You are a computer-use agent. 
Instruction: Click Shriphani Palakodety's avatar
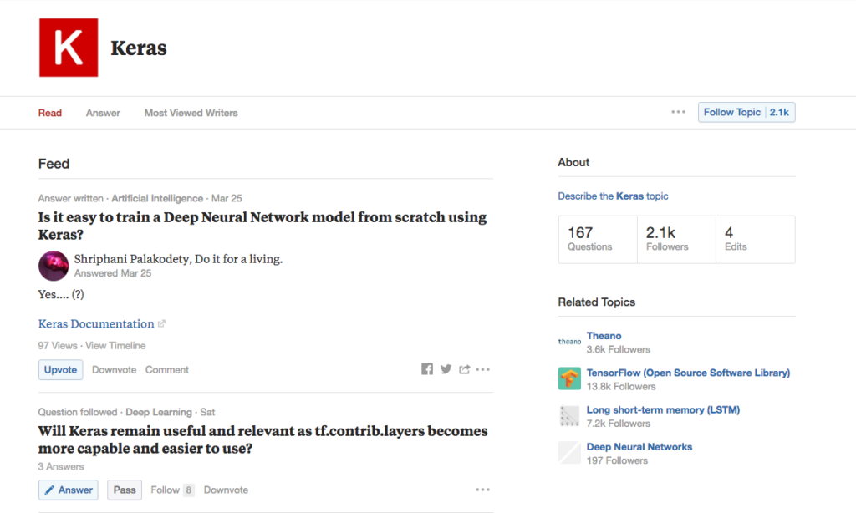point(53,266)
